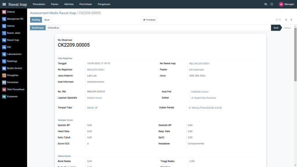Open the Bedah Sentral module icon
The image size is (297, 167).
tap(4, 68)
